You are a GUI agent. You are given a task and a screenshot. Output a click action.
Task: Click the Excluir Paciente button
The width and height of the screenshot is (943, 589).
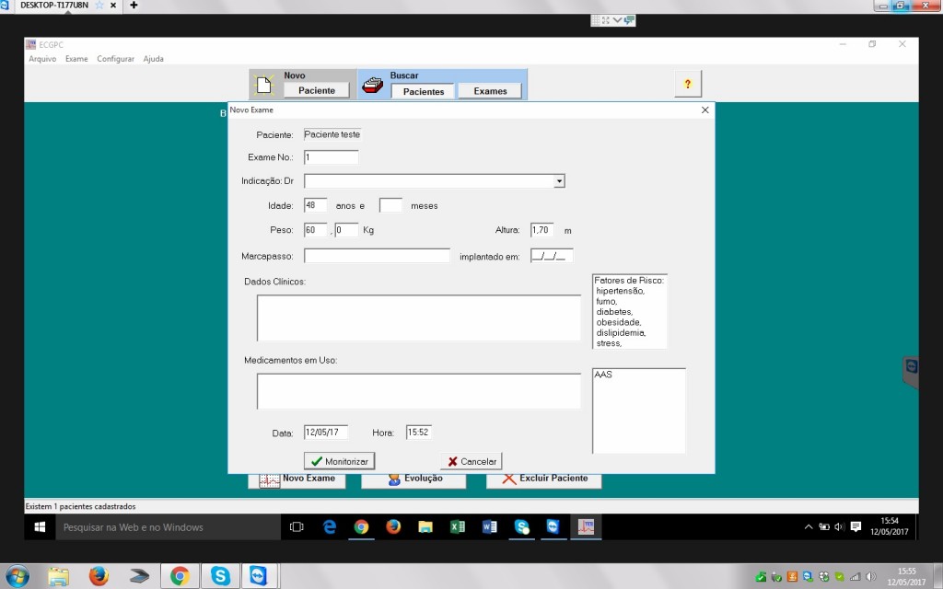click(x=543, y=479)
